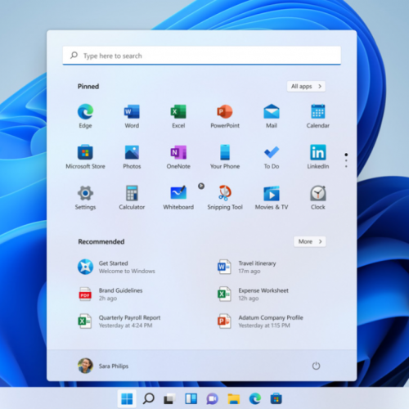Launch Word from pinned apps
This screenshot has height=409, width=409.
pos(132,116)
